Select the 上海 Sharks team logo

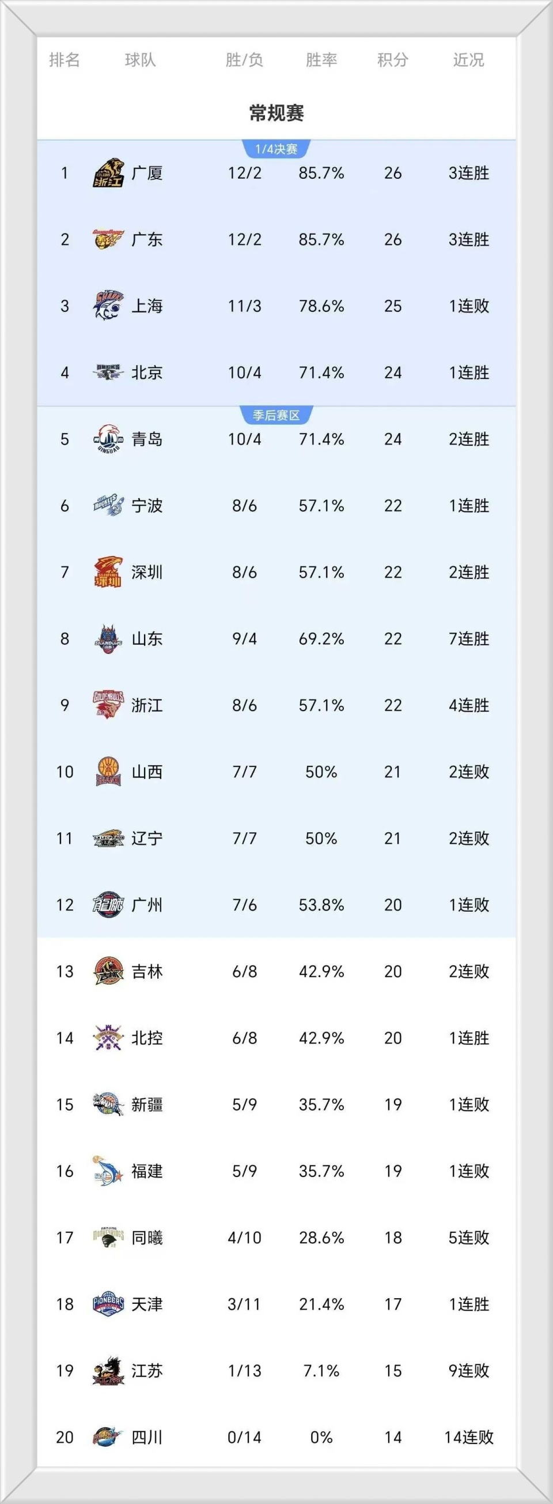coord(108,306)
